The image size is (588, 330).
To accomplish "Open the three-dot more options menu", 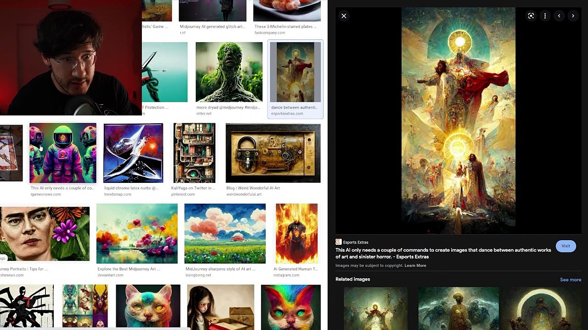I will [x=545, y=16].
